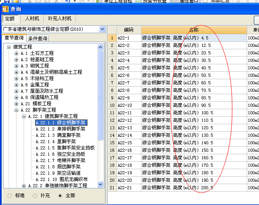The height and width of the screenshot is (205, 259).
Task: Select A.22.1.3 满堂脚手架 tree item
Action: [x=58, y=135]
